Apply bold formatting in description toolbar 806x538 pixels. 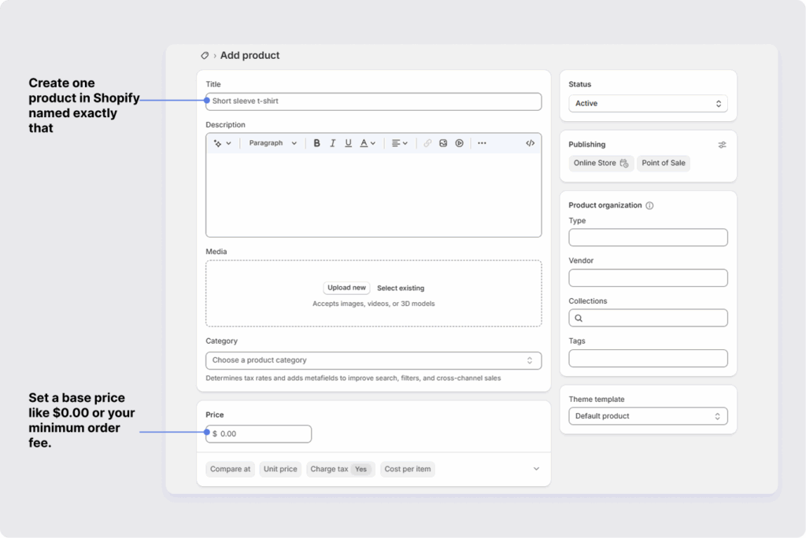[x=316, y=143]
